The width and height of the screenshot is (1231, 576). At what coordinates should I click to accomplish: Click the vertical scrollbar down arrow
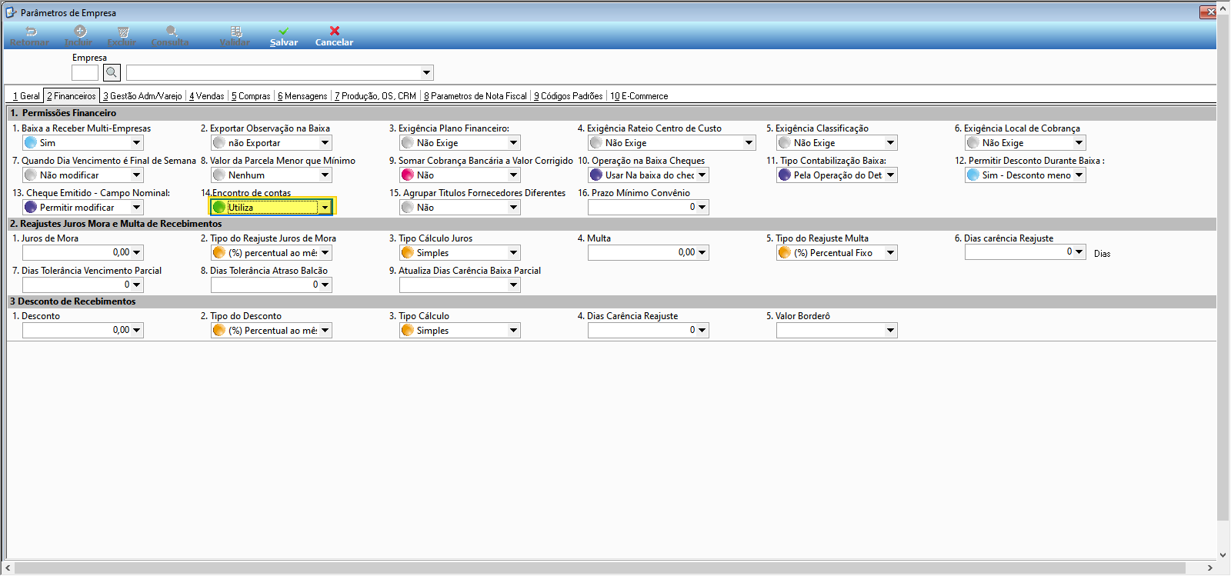coord(1223,554)
